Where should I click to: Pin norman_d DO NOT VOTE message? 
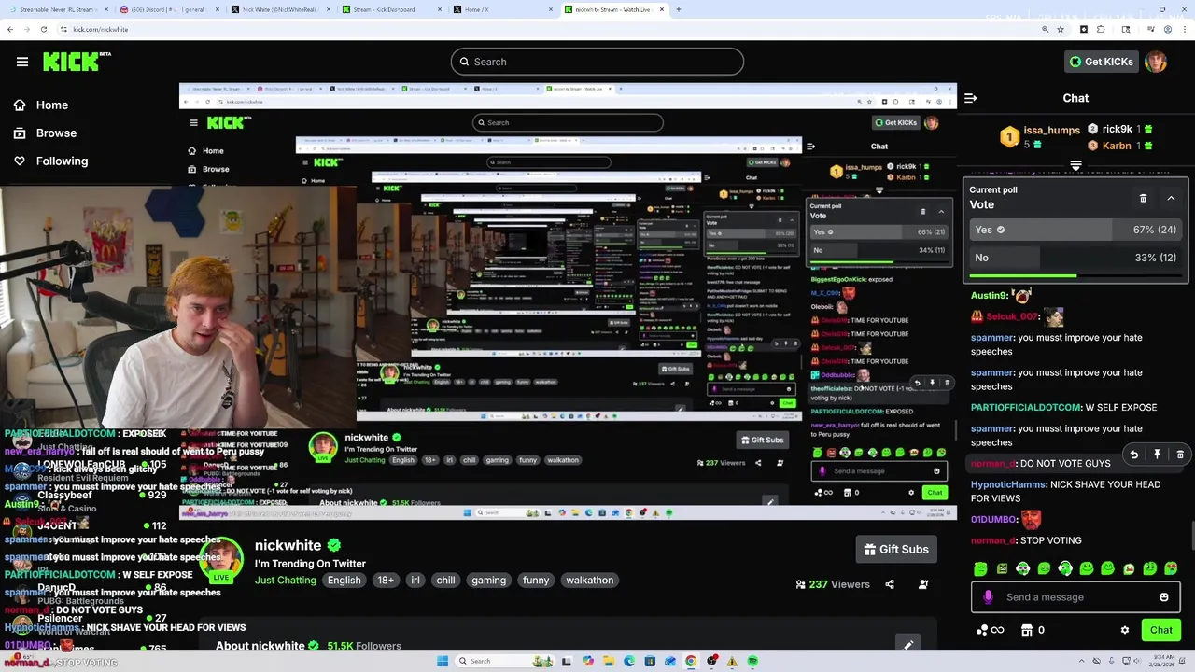(x=1157, y=455)
